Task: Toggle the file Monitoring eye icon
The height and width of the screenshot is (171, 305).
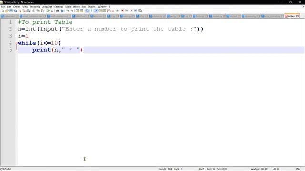Action: (x=117, y=10)
